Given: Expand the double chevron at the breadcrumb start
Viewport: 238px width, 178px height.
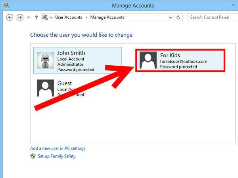Looking at the screenshot, I should coord(52,17).
